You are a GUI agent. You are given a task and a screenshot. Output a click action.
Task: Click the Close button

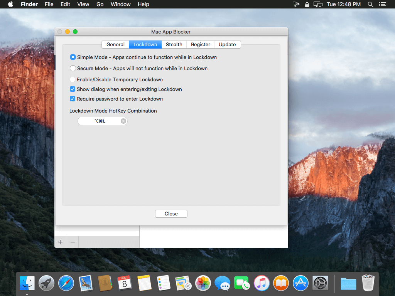171,214
